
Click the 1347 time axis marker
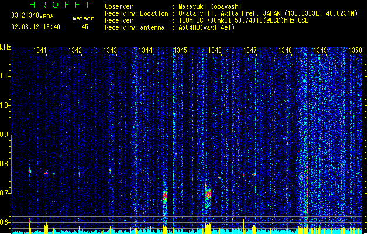tap(250, 50)
